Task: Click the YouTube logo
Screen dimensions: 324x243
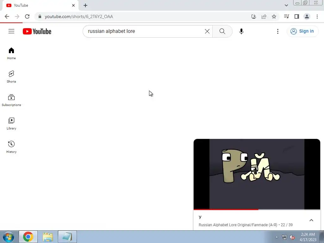Action: [x=37, y=31]
